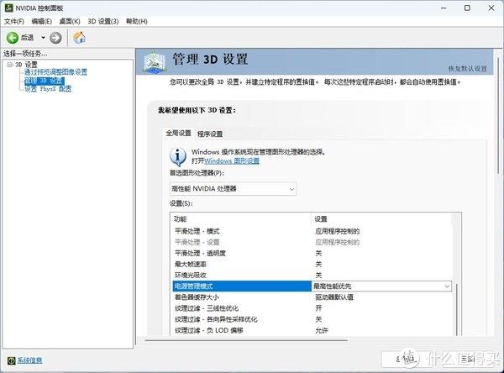This screenshot has width=504, height=373.
Task: Select 纹理过滤 - 各向异性采样优化 row
Action: coord(312,319)
